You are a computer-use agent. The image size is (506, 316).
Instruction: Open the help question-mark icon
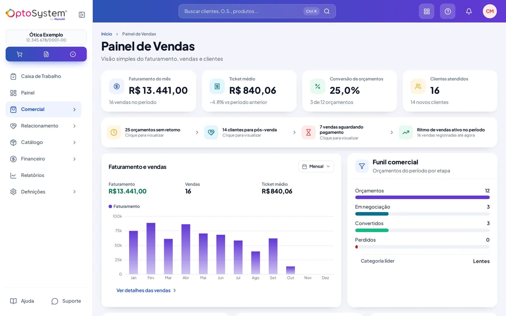tap(447, 11)
